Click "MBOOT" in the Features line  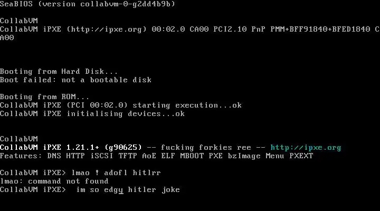click(x=192, y=156)
